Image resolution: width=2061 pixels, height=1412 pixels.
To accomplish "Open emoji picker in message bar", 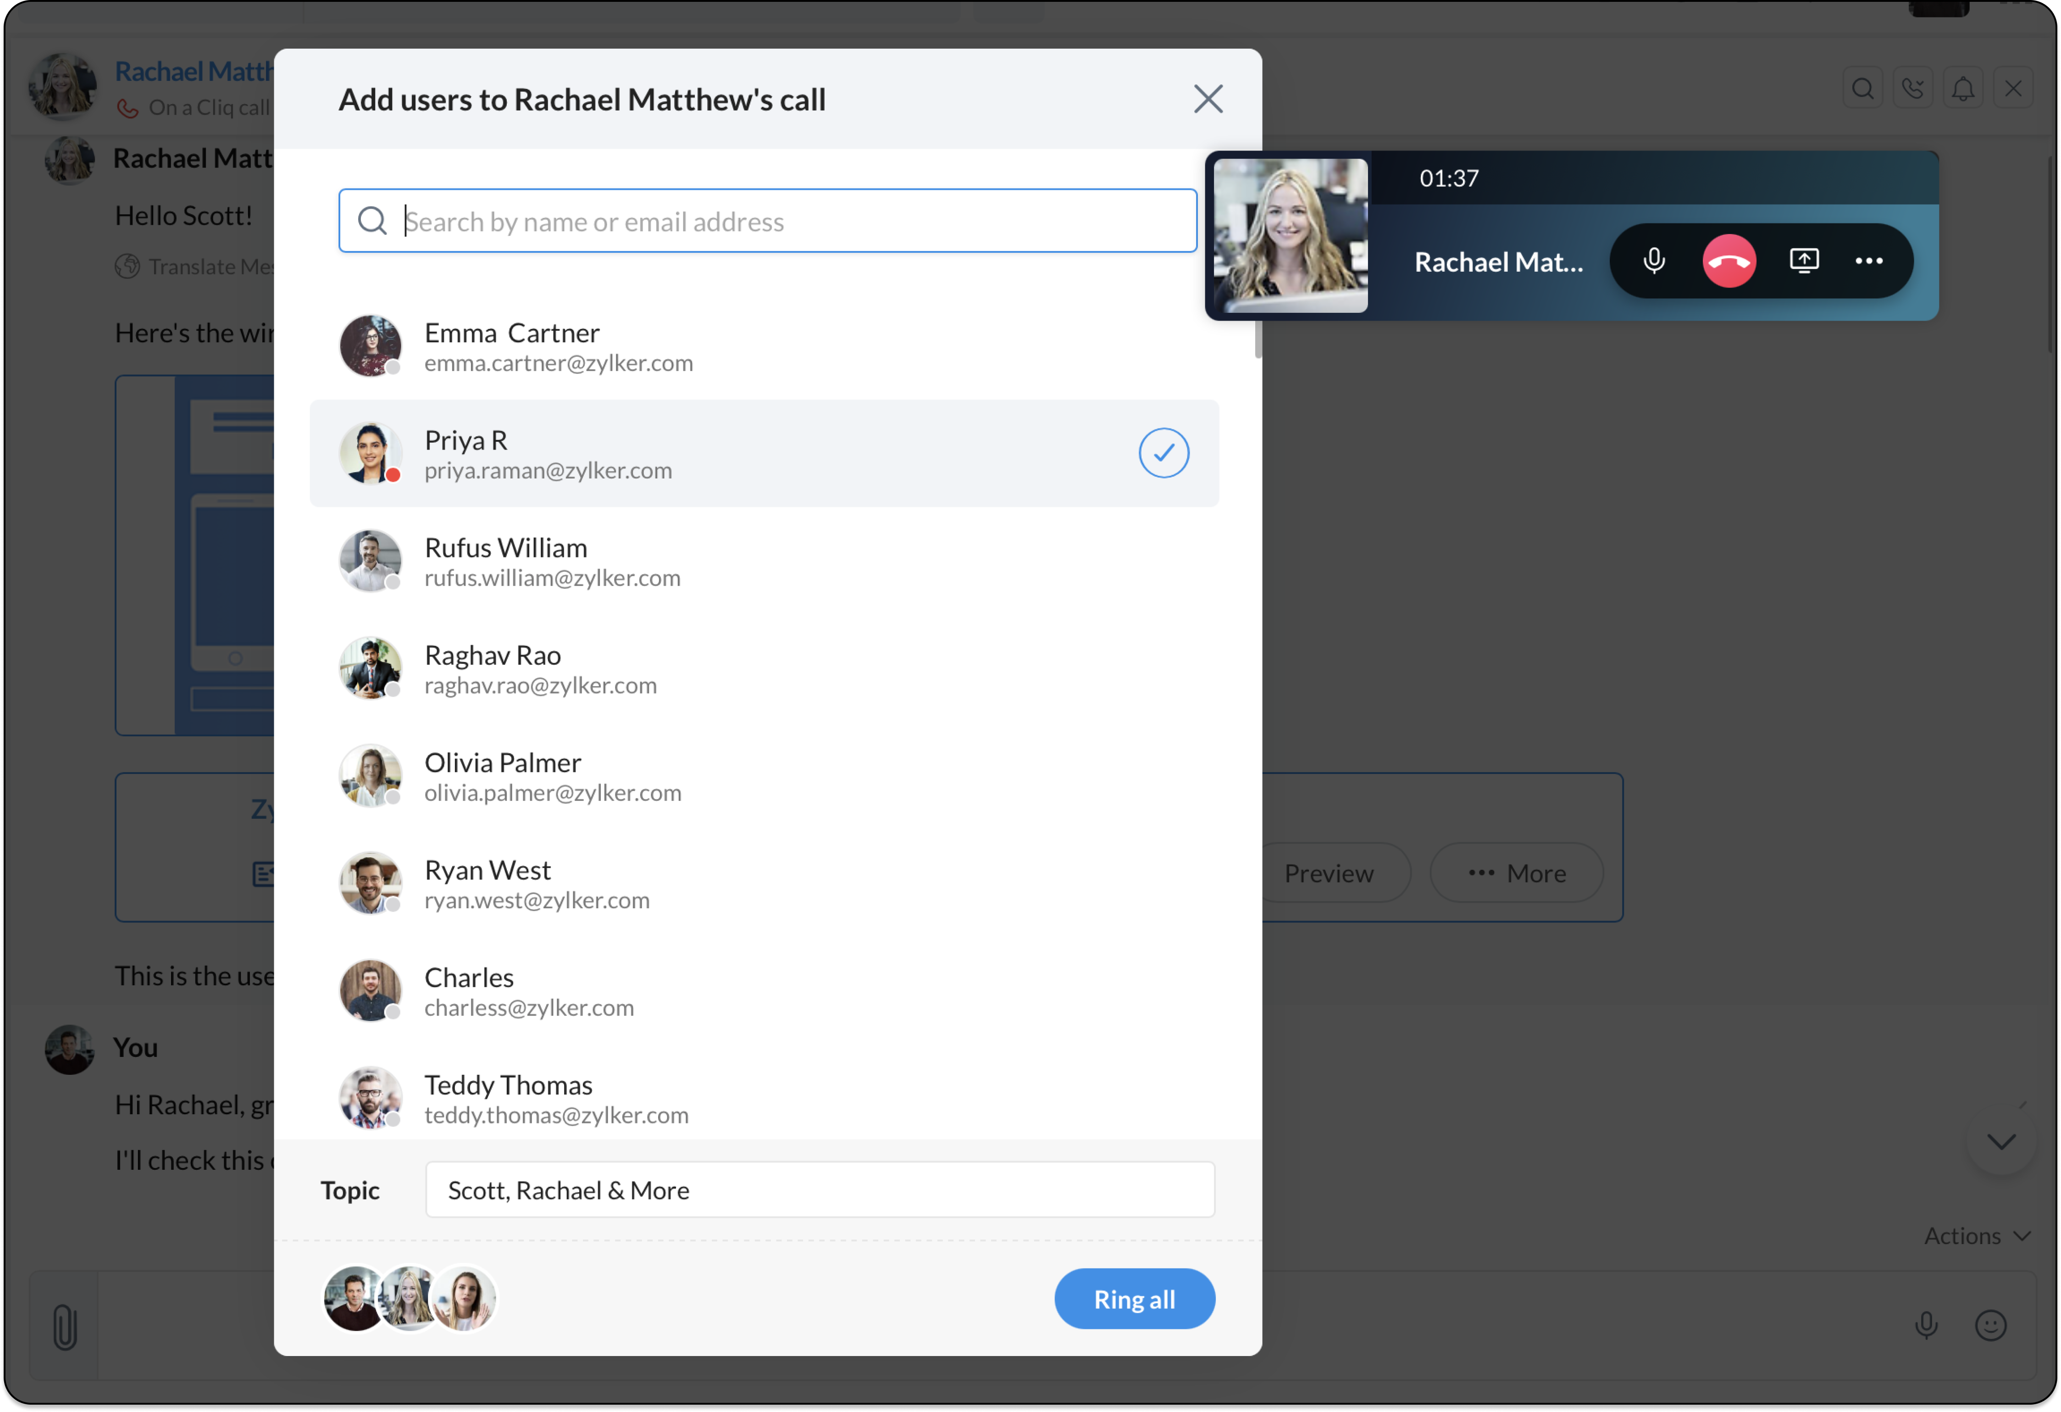I will pos(1990,1325).
